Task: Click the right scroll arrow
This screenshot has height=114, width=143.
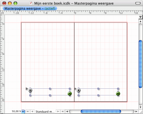Action: 136,112
